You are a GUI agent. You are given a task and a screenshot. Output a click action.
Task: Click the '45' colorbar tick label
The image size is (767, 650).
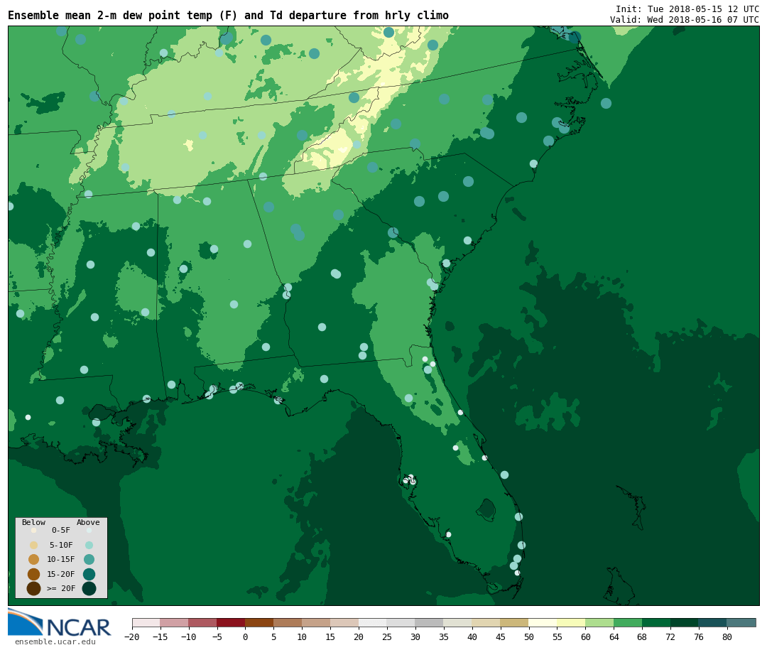tap(501, 637)
